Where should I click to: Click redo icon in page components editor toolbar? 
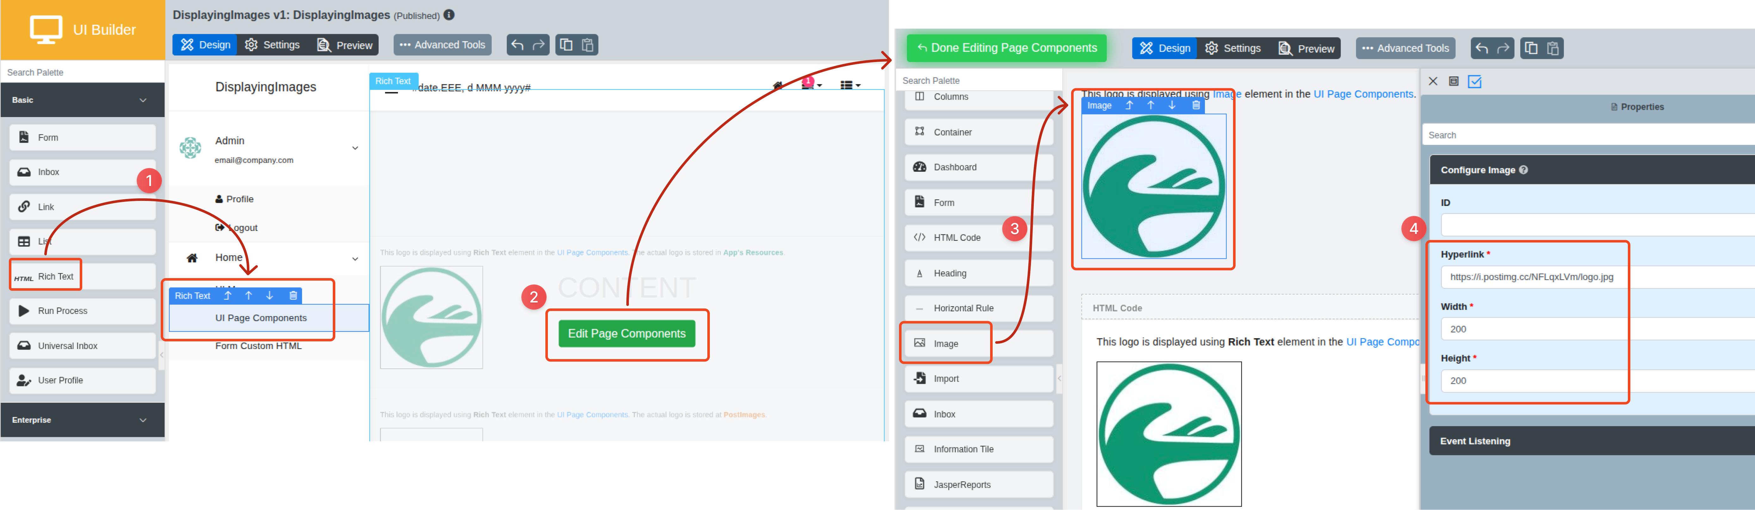[x=1503, y=48]
